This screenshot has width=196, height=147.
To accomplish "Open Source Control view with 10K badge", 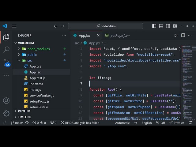I will (6, 62).
